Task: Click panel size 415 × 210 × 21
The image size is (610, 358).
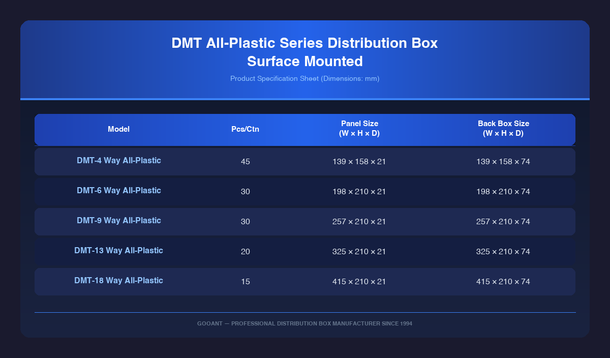Action: click(359, 282)
